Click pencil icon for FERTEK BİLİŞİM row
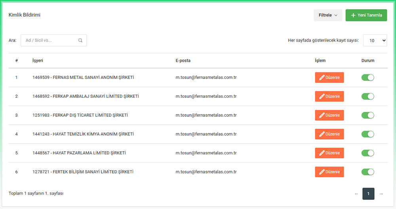This screenshot has height=209, width=396. point(322,172)
